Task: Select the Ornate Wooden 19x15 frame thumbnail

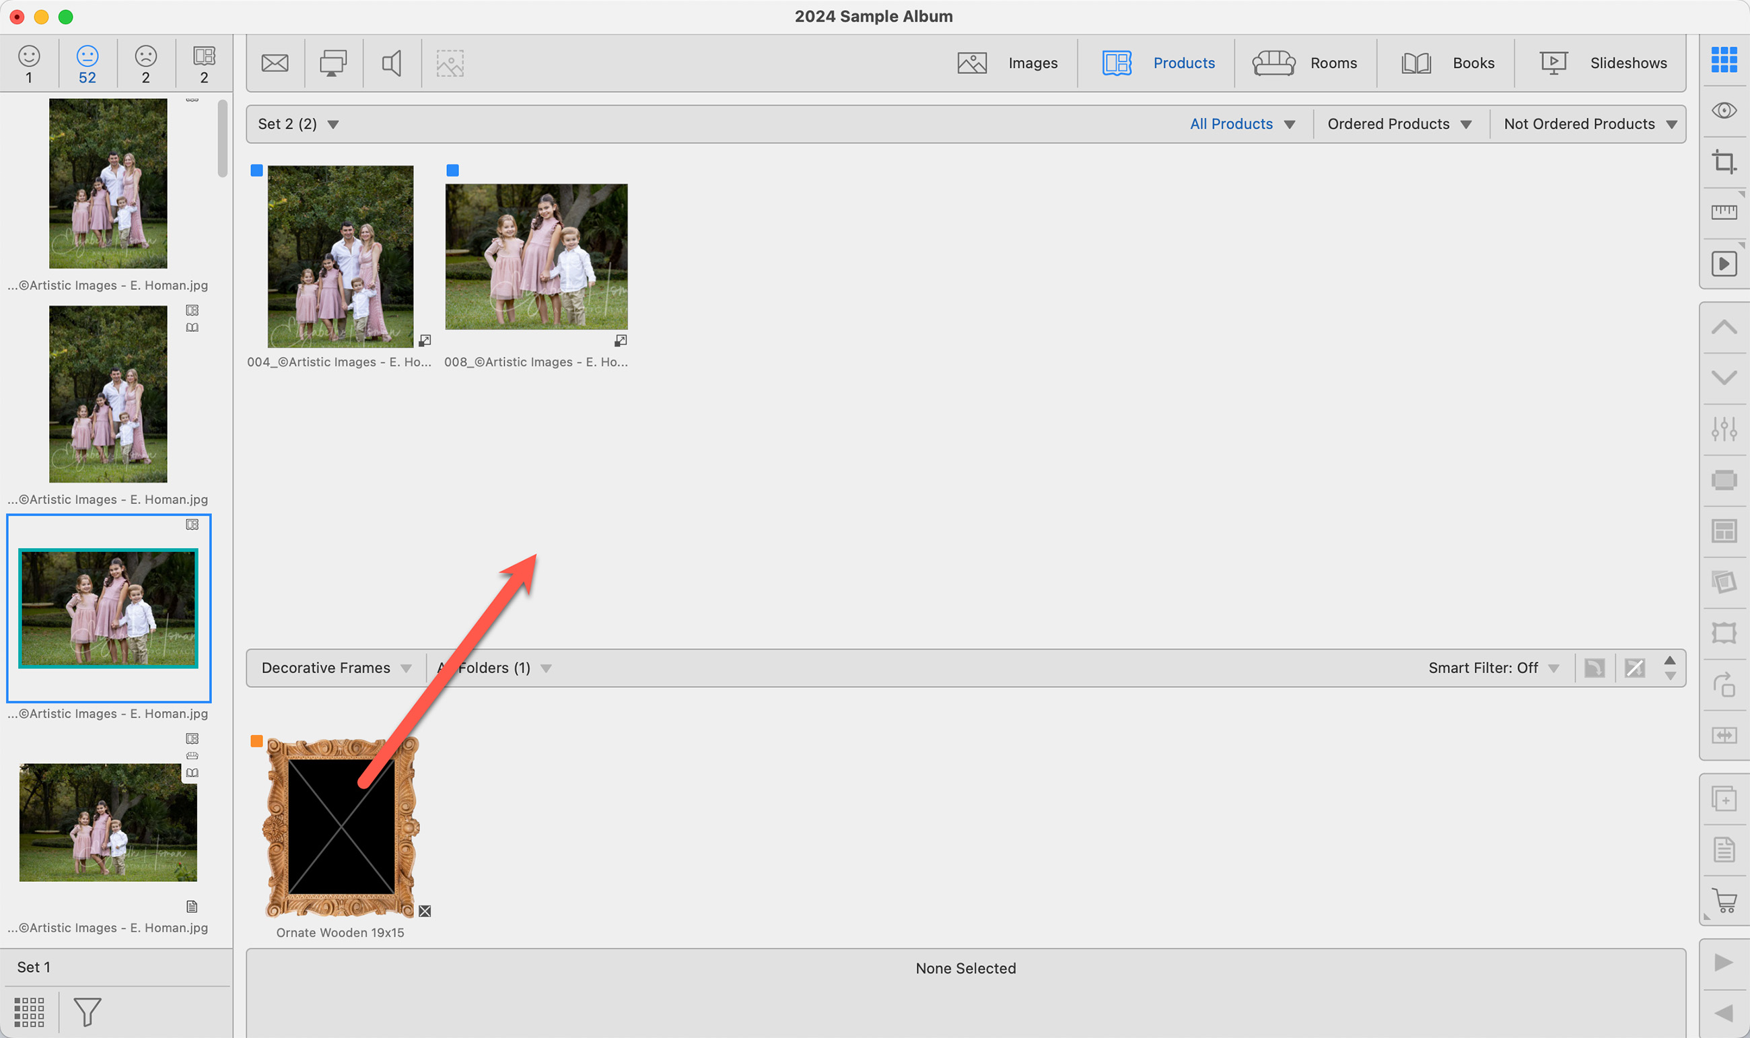Action: pyautogui.click(x=341, y=827)
